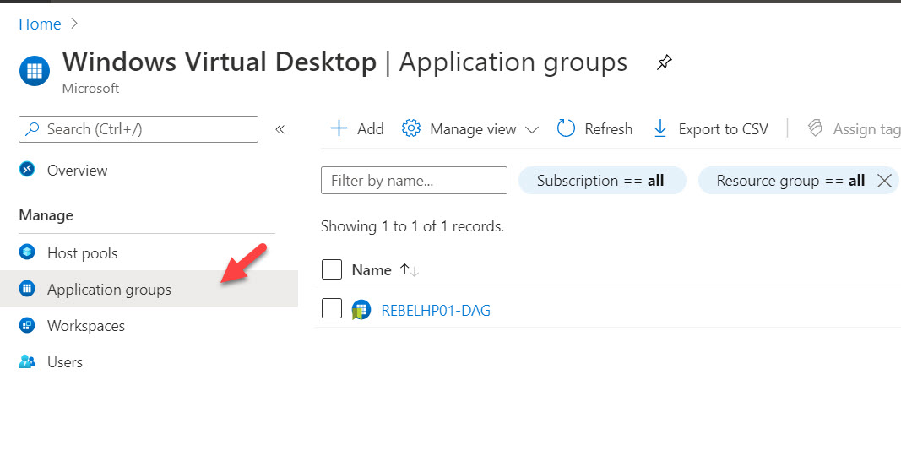Remove the Resource group filter
The image size is (901, 456).
[x=884, y=181]
